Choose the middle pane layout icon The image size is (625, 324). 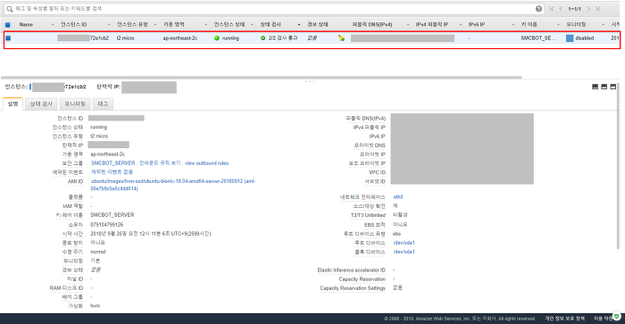pos(604,87)
